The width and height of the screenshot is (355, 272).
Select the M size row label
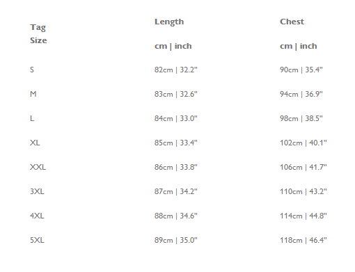coord(33,94)
